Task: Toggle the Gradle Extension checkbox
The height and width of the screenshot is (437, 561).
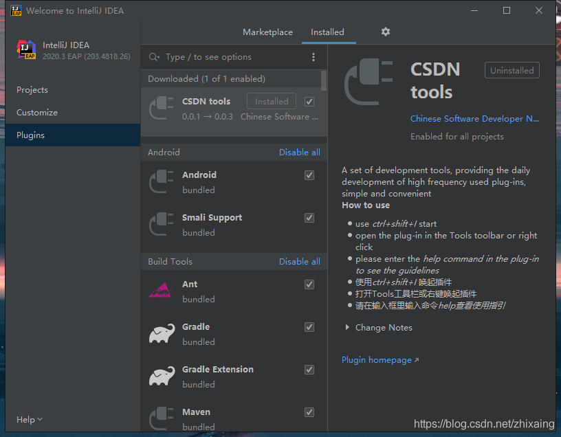Action: [309, 370]
